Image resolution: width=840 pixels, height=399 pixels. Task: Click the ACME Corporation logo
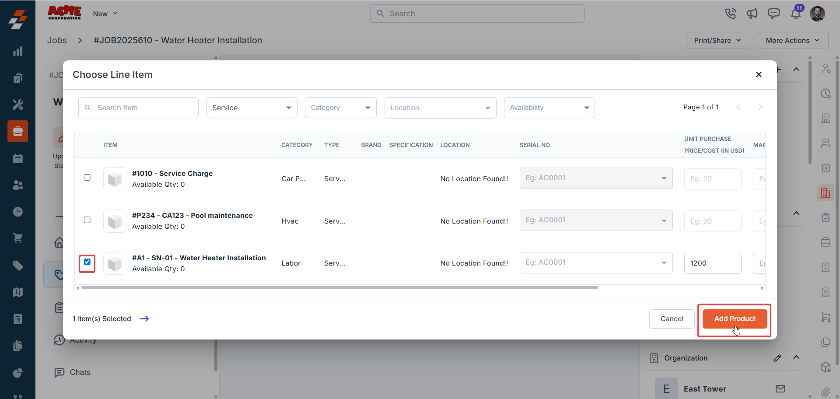click(64, 13)
